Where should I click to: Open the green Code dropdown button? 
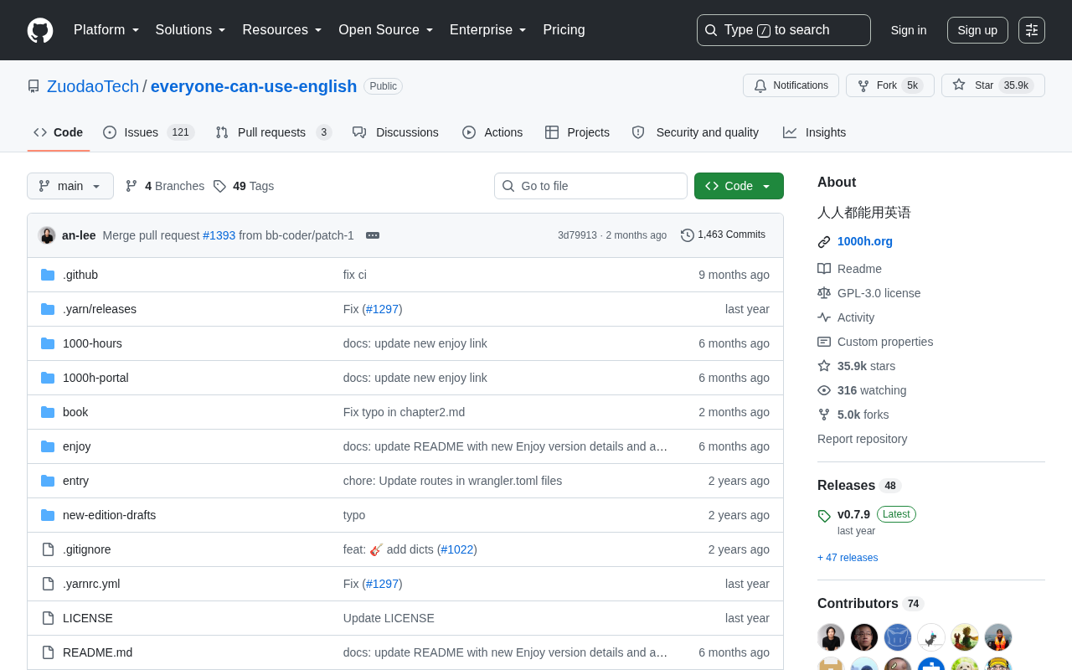739,186
